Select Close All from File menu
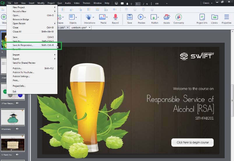The image size is (234, 161). pos(32,32)
